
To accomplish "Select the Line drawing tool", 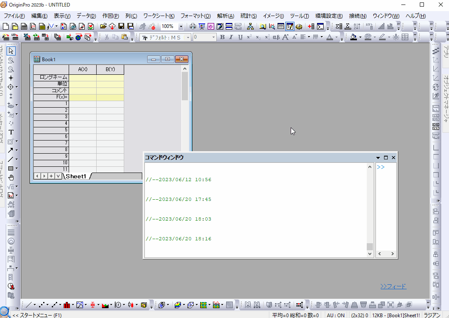I will 11,159.
